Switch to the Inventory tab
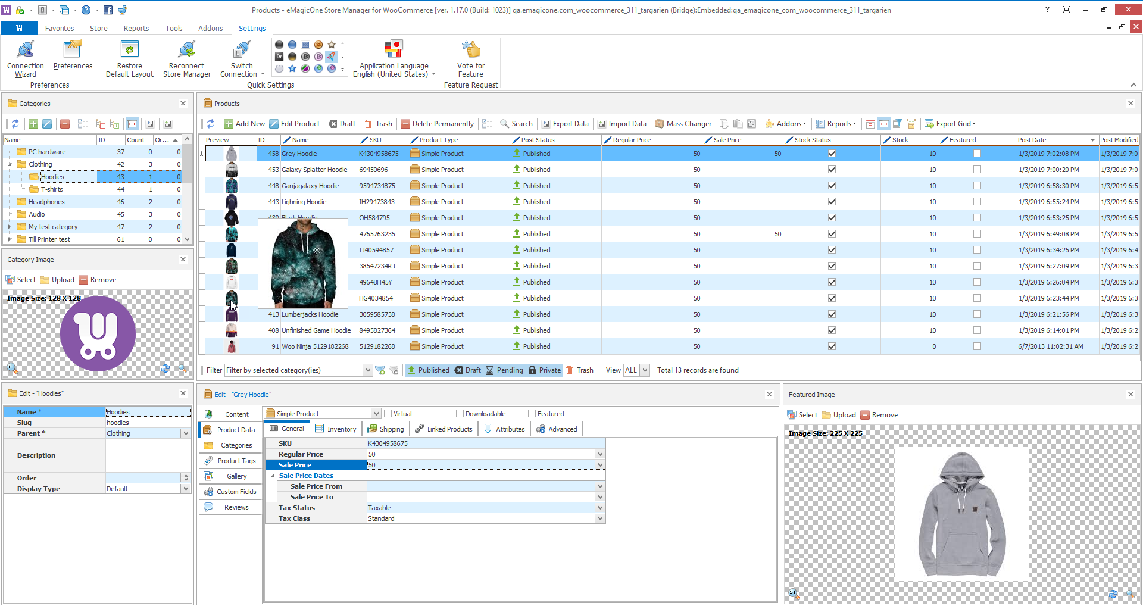1143x606 pixels. point(336,428)
